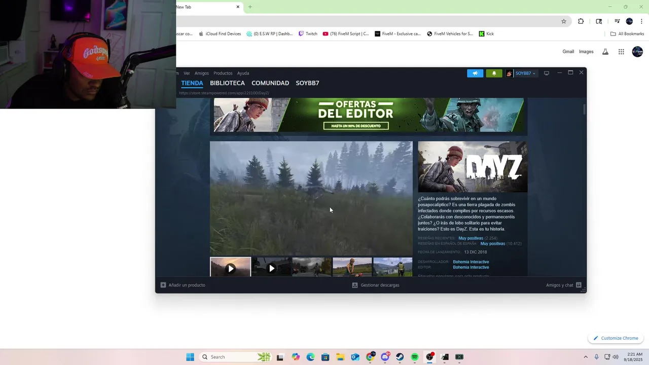The image size is (649, 365).
Task: Open the BIBLIOTECA tab in Steam
Action: 227,83
